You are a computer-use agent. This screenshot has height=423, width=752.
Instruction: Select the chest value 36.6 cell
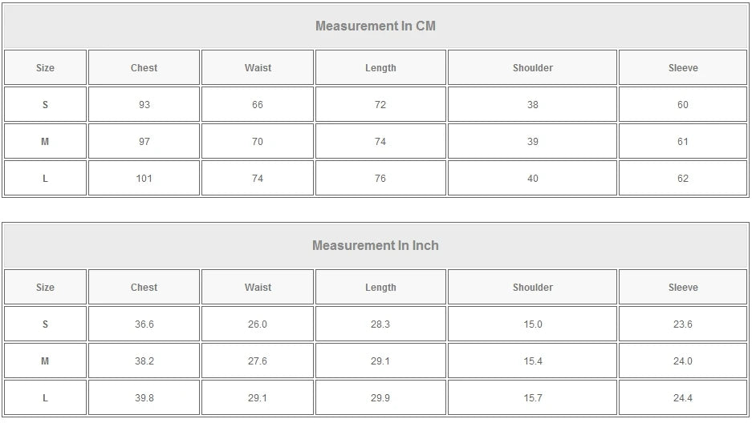(x=144, y=324)
